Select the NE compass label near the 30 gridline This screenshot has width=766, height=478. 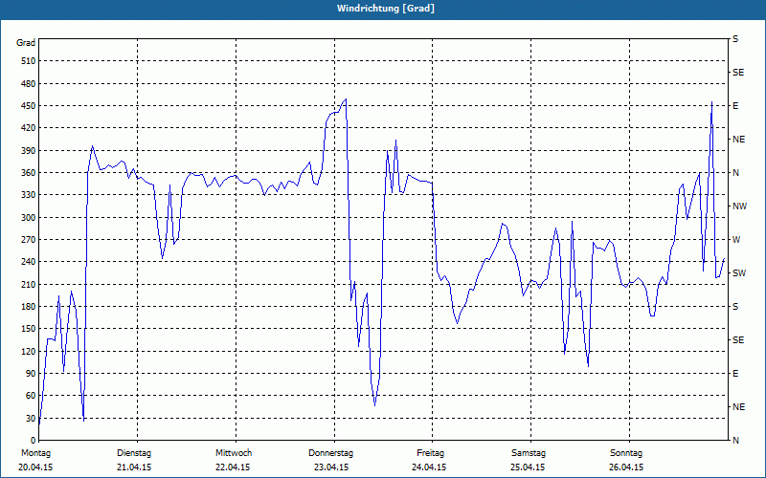[x=738, y=407]
